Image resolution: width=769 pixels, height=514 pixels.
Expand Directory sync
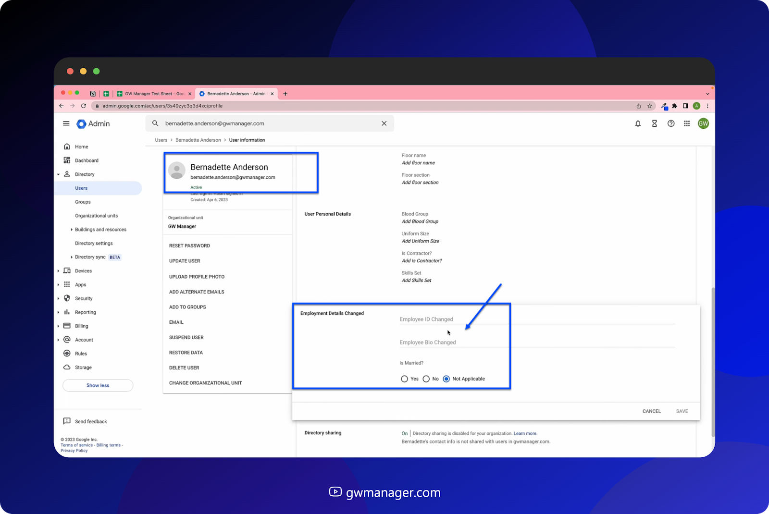[72, 257]
